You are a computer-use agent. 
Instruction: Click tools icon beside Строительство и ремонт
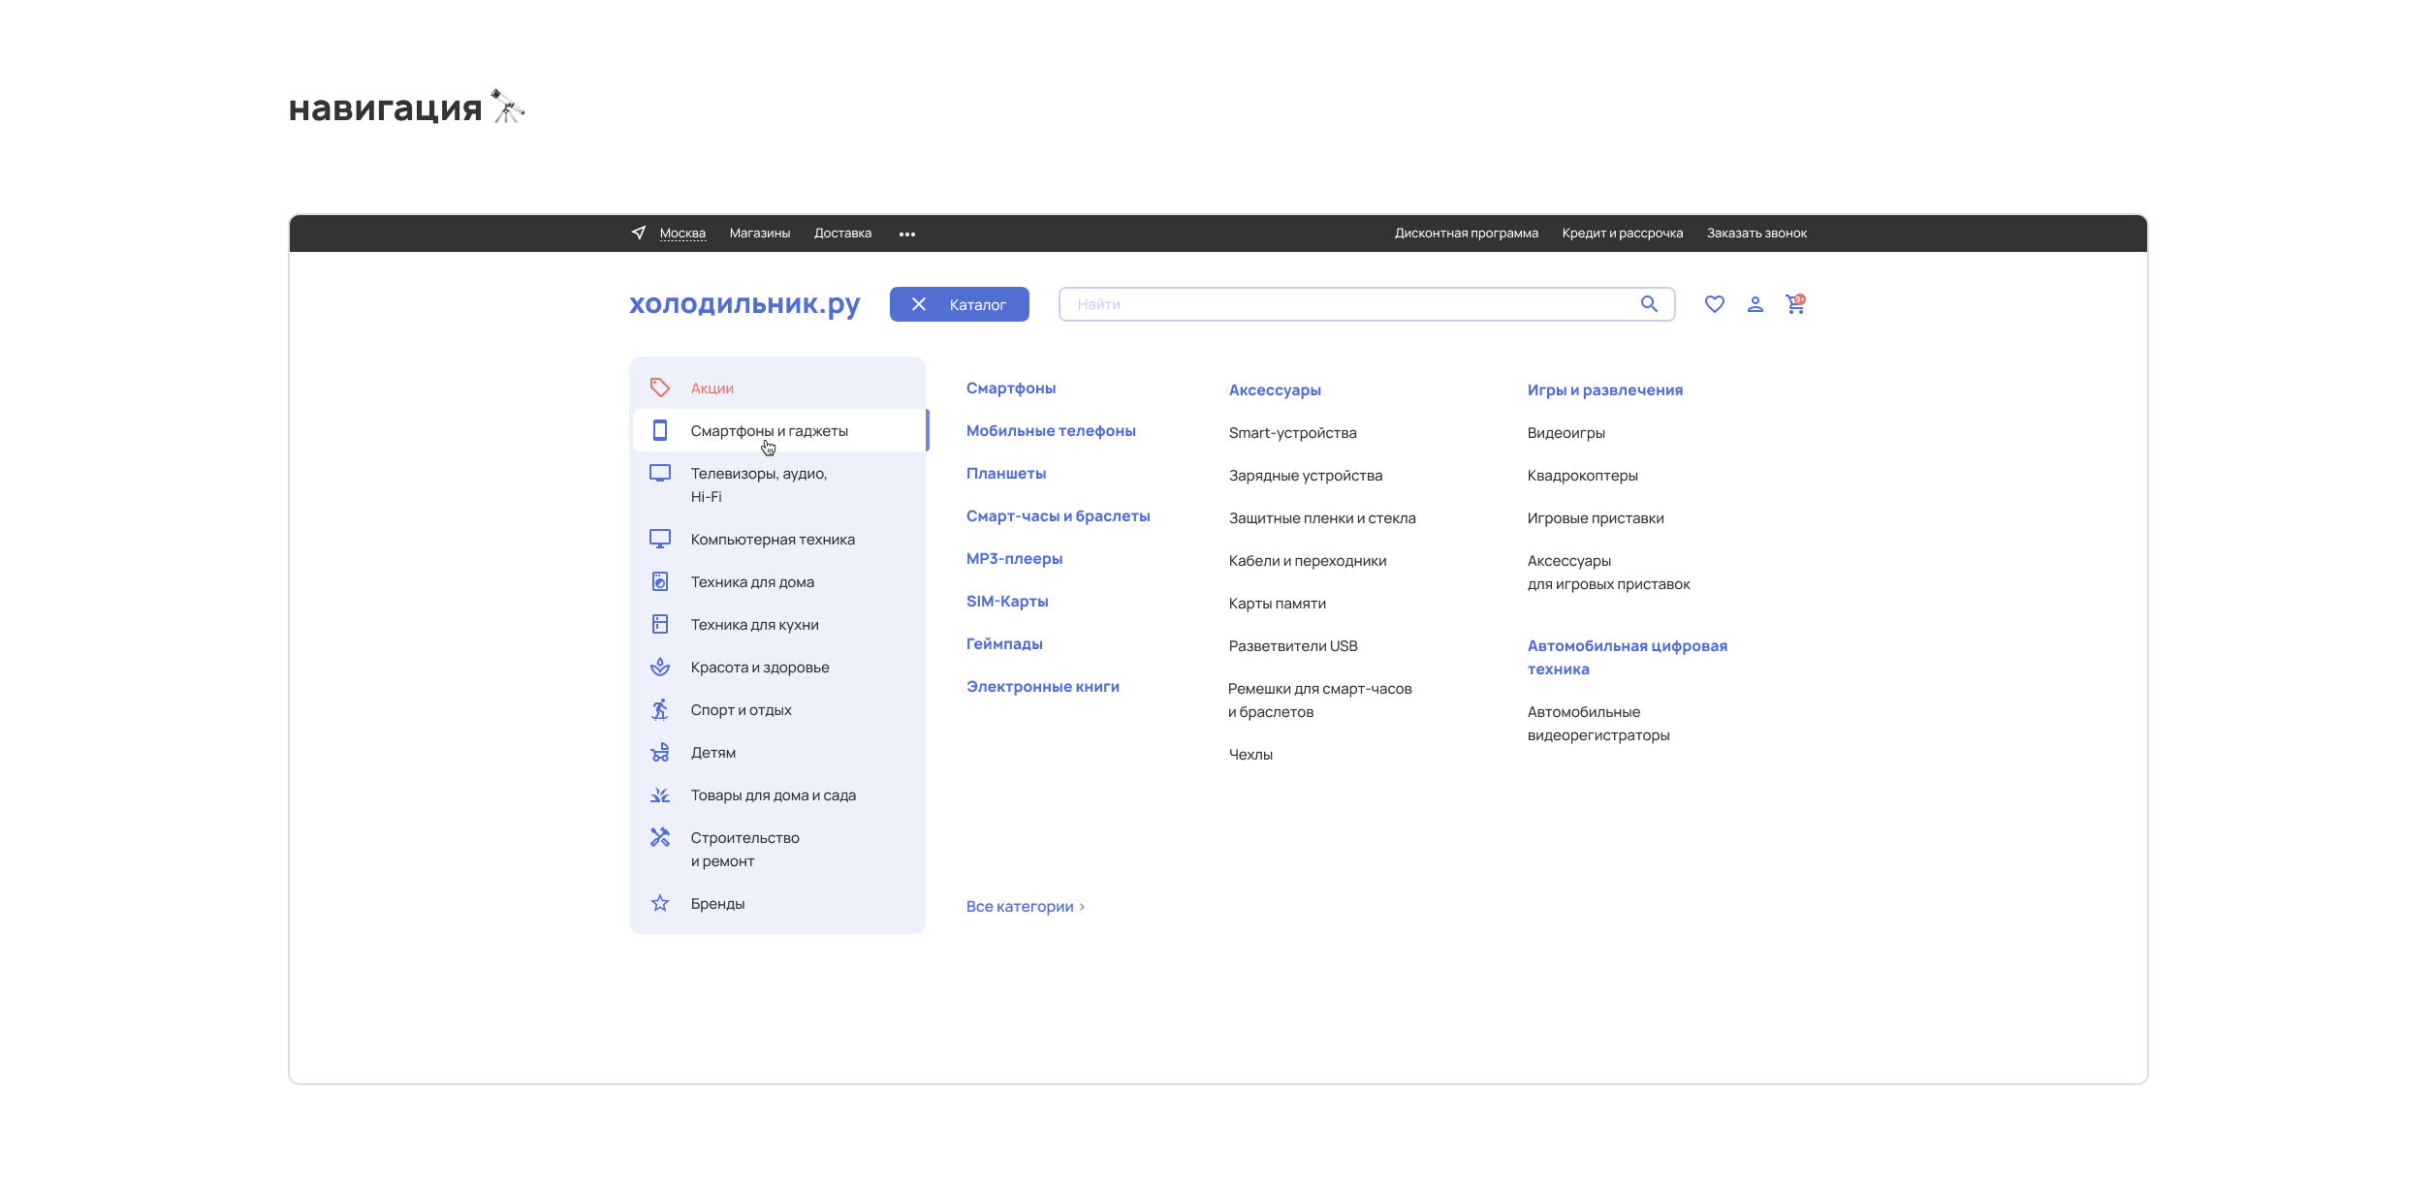tap(660, 837)
